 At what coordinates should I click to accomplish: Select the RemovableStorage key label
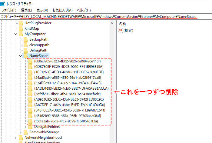tap(44, 132)
